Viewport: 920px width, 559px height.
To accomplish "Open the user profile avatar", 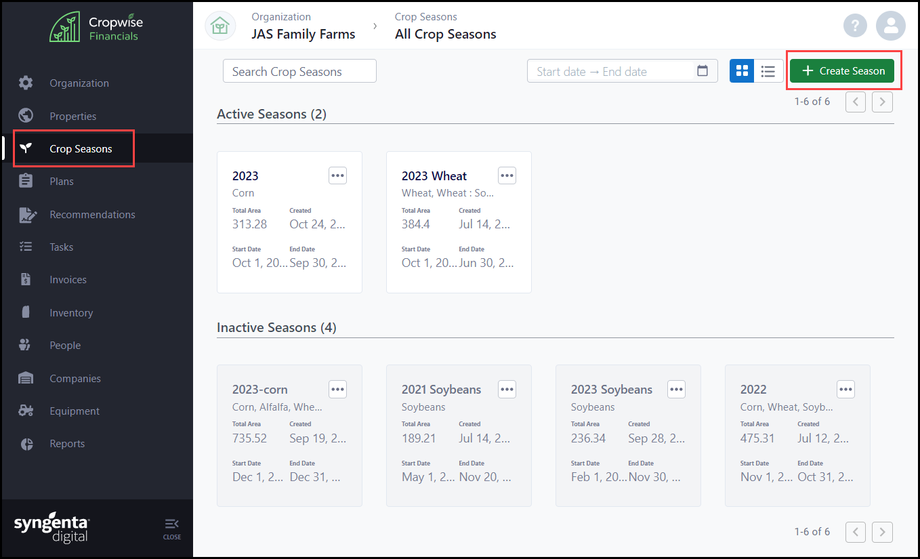I will (890, 26).
